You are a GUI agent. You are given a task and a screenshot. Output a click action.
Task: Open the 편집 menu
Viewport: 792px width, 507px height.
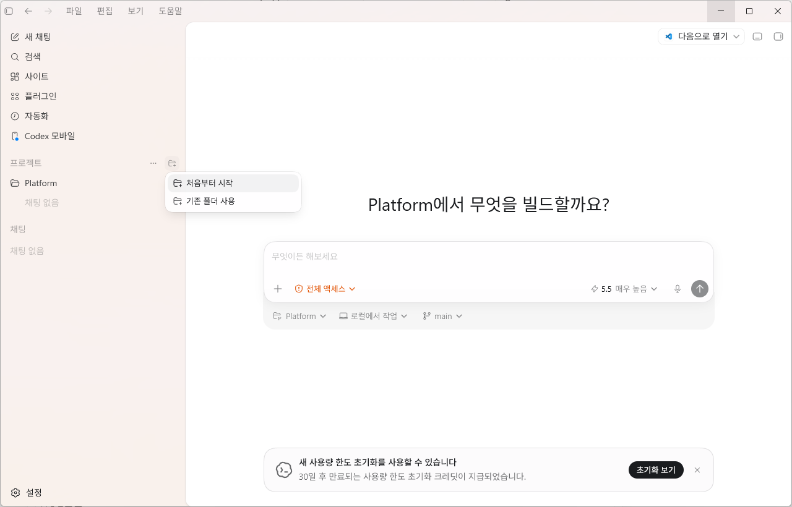tap(105, 11)
